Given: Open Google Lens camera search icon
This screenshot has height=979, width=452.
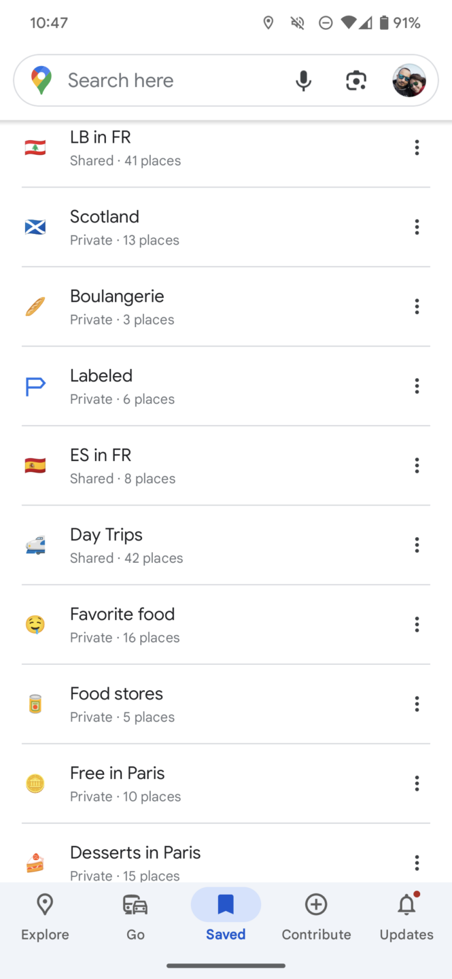Looking at the screenshot, I should click(355, 80).
